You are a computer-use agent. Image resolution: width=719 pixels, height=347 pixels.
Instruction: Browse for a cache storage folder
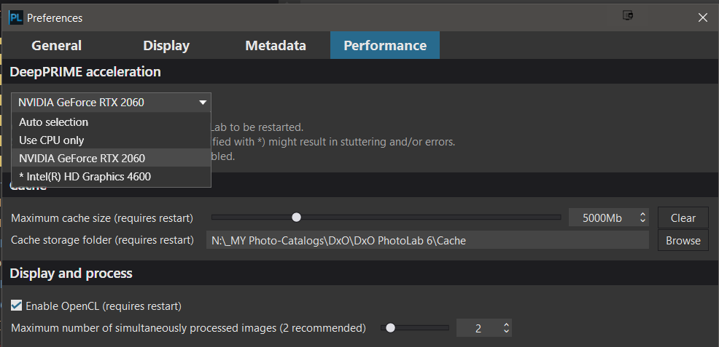[683, 241]
